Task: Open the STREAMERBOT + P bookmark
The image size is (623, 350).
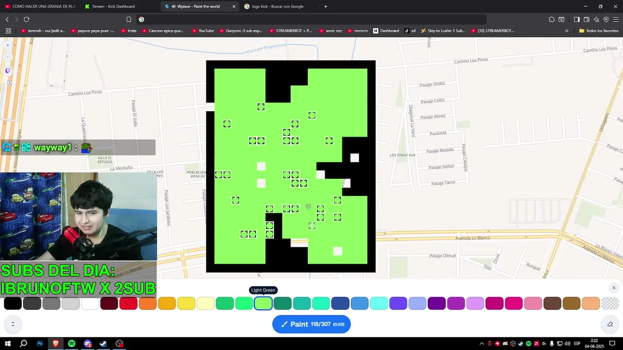Action: [291, 31]
